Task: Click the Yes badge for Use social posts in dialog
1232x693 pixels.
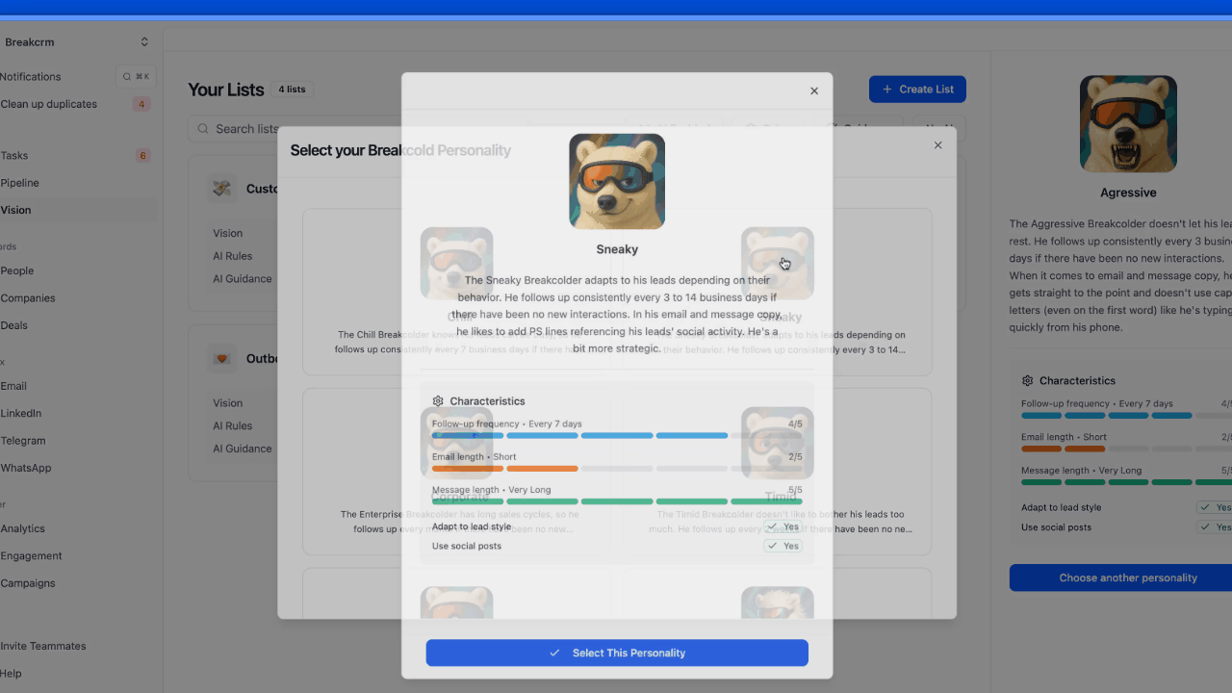Action: (783, 546)
